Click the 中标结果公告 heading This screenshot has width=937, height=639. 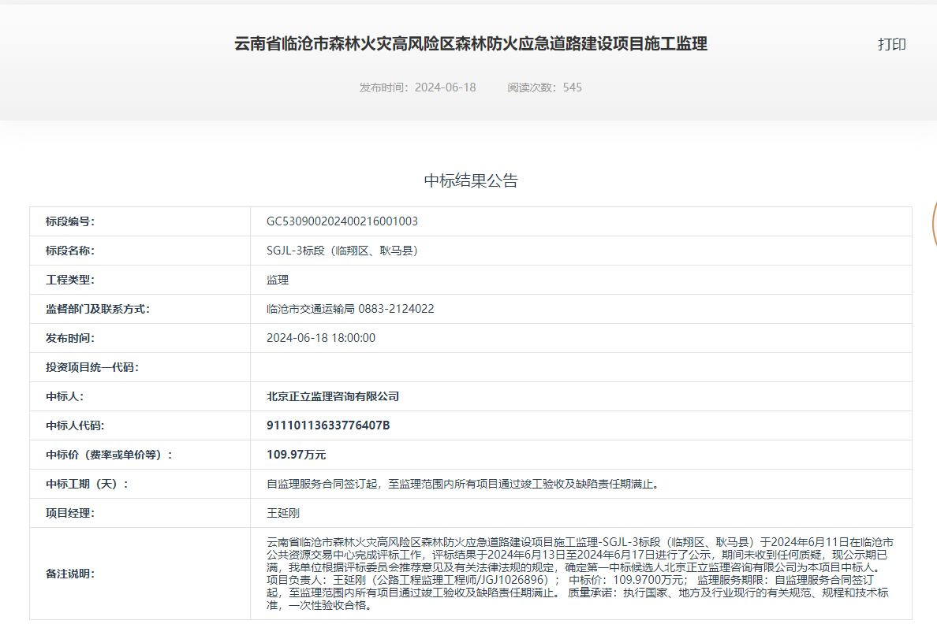(x=471, y=180)
